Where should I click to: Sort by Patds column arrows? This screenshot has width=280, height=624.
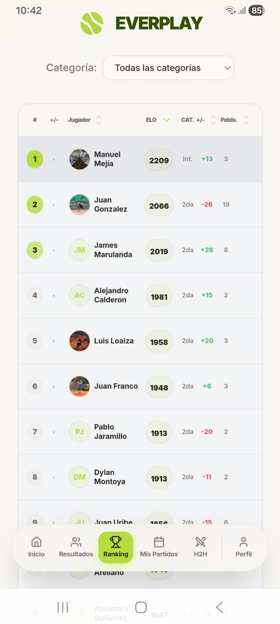pyautogui.click(x=246, y=120)
